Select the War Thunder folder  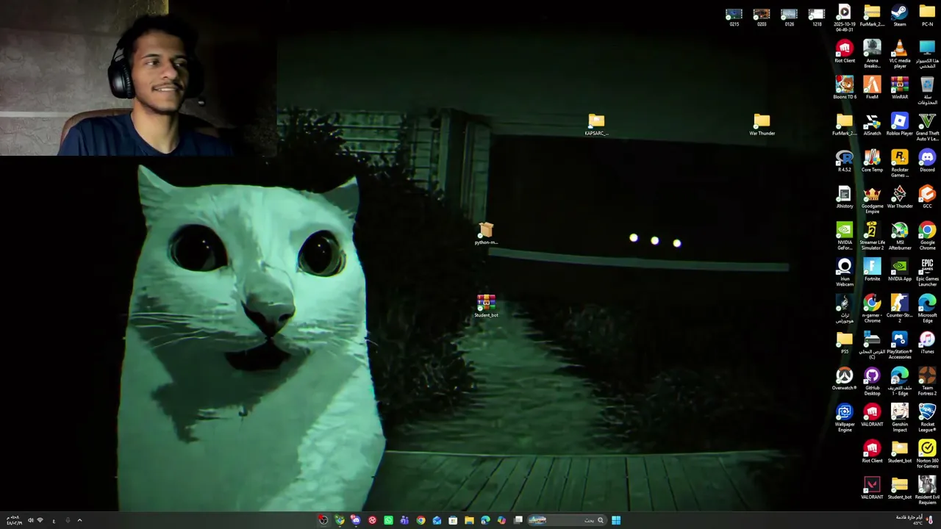coord(762,125)
